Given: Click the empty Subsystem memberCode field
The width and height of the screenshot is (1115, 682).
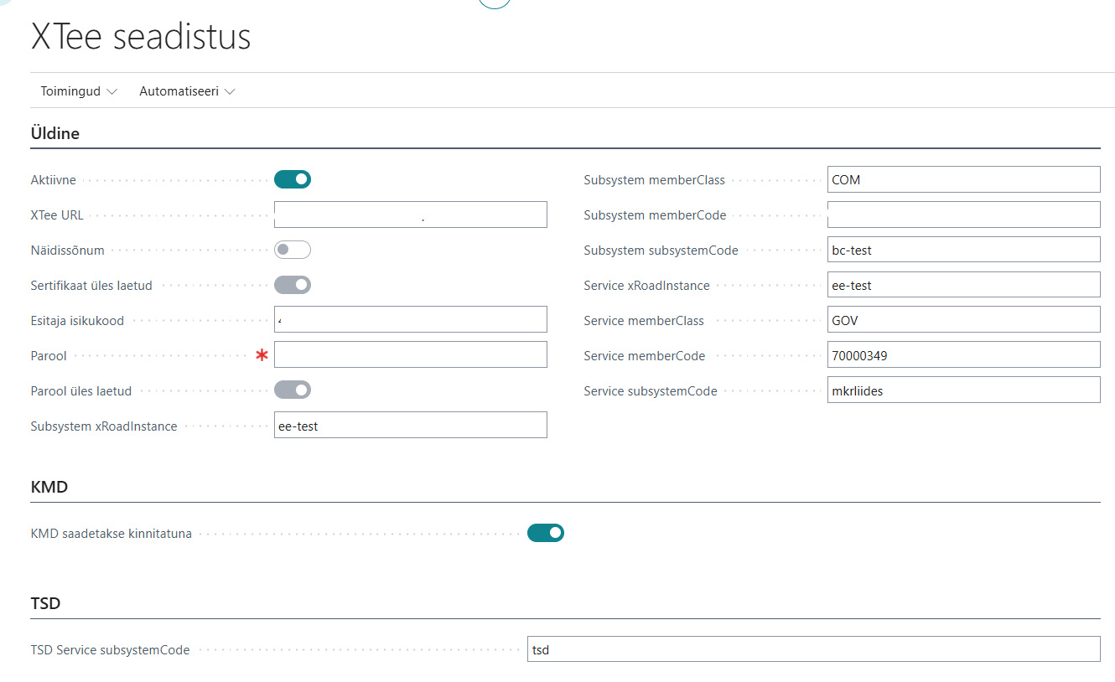Looking at the screenshot, I should (x=962, y=214).
